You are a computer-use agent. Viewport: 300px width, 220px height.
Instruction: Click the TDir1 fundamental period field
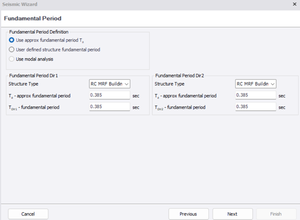click(109, 107)
